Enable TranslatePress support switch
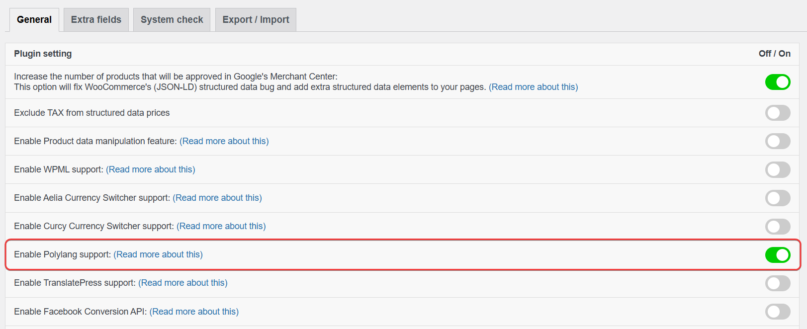Image resolution: width=807 pixels, height=329 pixels. click(777, 283)
